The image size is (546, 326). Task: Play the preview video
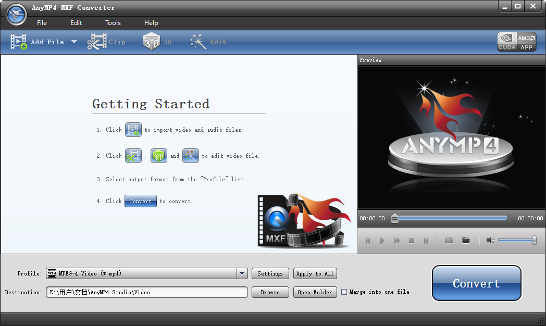point(382,241)
